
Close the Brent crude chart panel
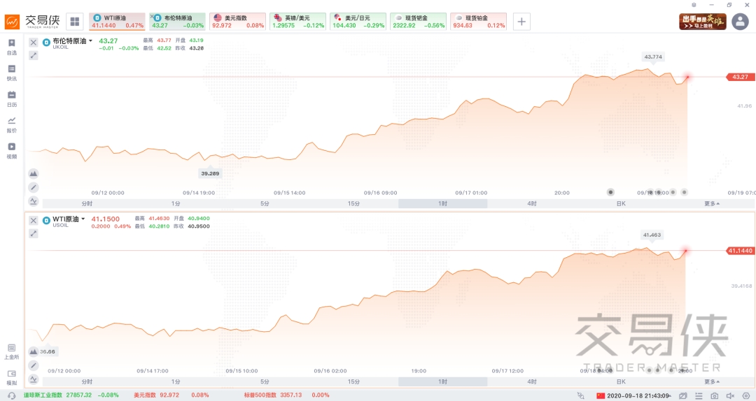pos(34,42)
